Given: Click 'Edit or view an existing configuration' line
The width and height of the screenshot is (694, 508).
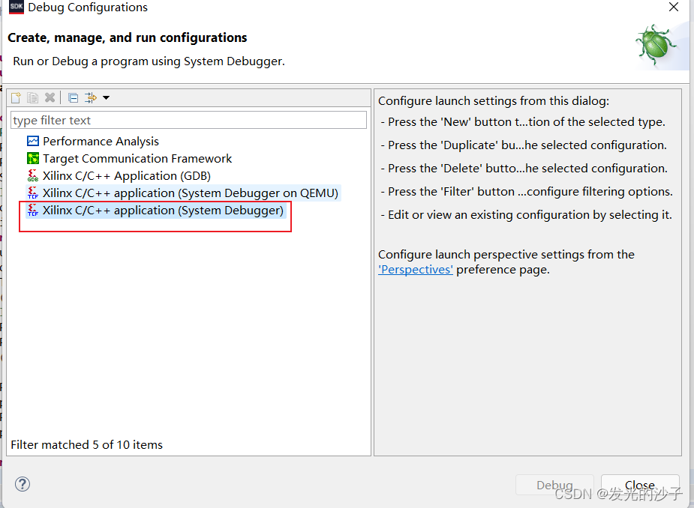Looking at the screenshot, I should 526,215.
